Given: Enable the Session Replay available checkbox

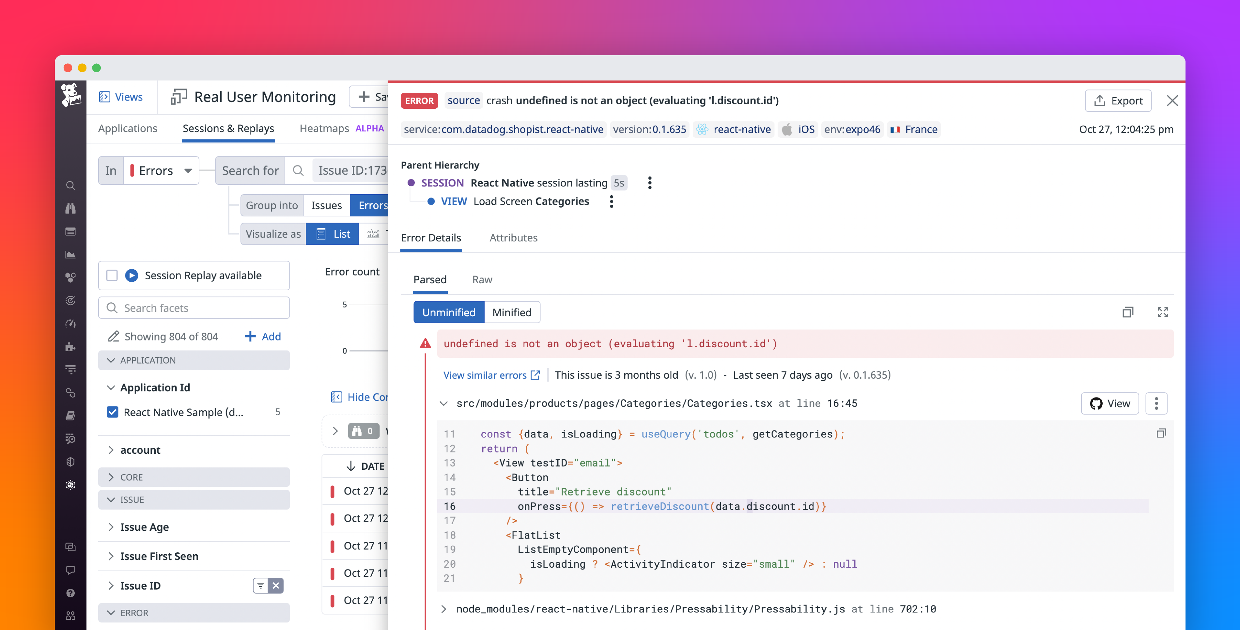Looking at the screenshot, I should pyautogui.click(x=112, y=275).
